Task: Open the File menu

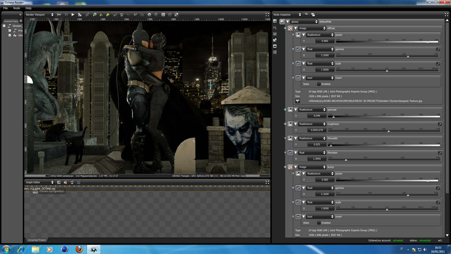Action: coord(6,8)
